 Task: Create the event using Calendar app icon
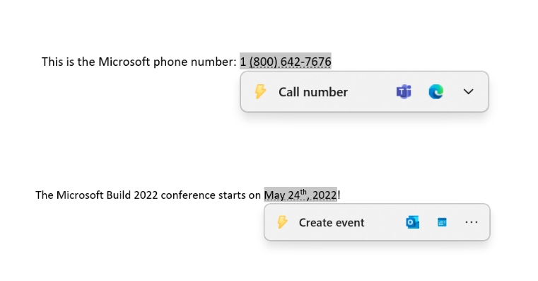tap(442, 222)
